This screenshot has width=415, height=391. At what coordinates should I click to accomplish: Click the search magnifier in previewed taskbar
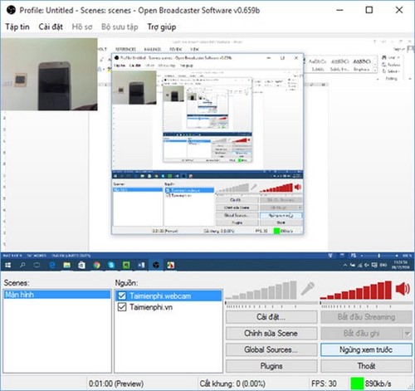click(22, 265)
